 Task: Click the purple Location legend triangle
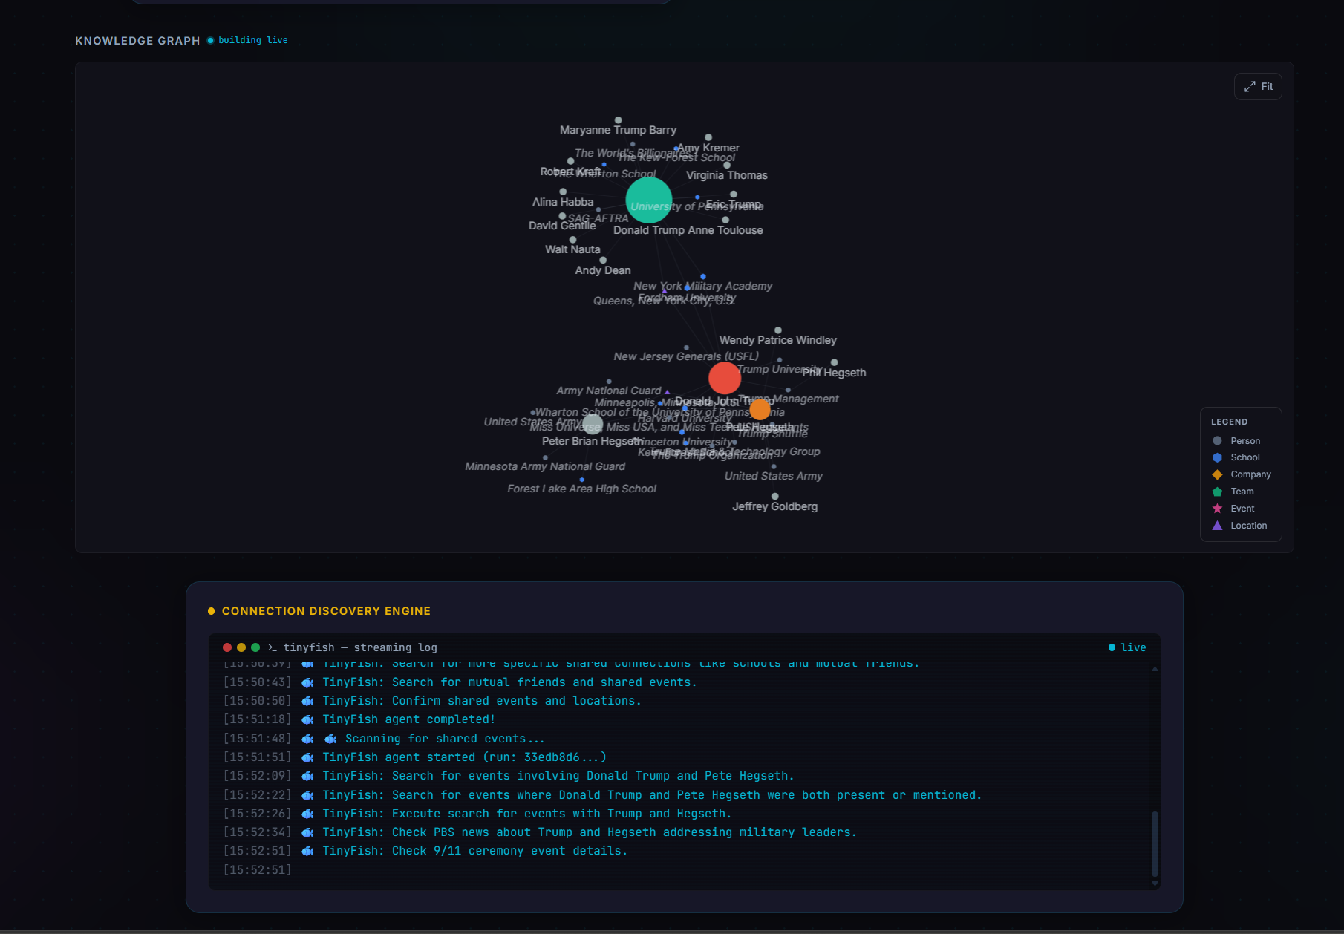tap(1217, 526)
